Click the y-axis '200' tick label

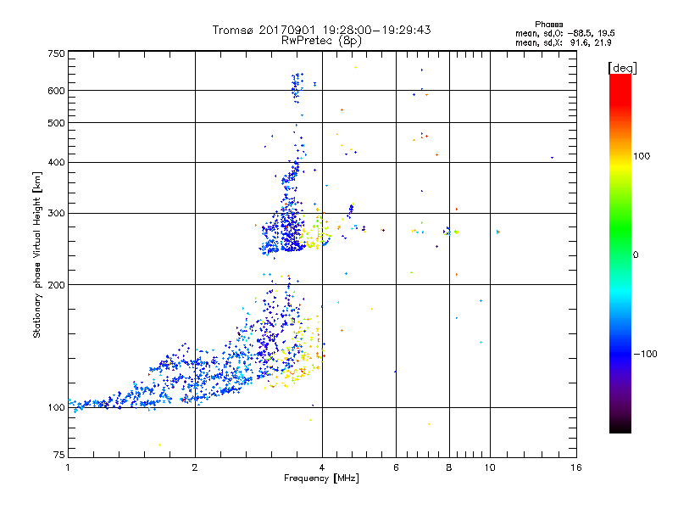click(x=57, y=285)
